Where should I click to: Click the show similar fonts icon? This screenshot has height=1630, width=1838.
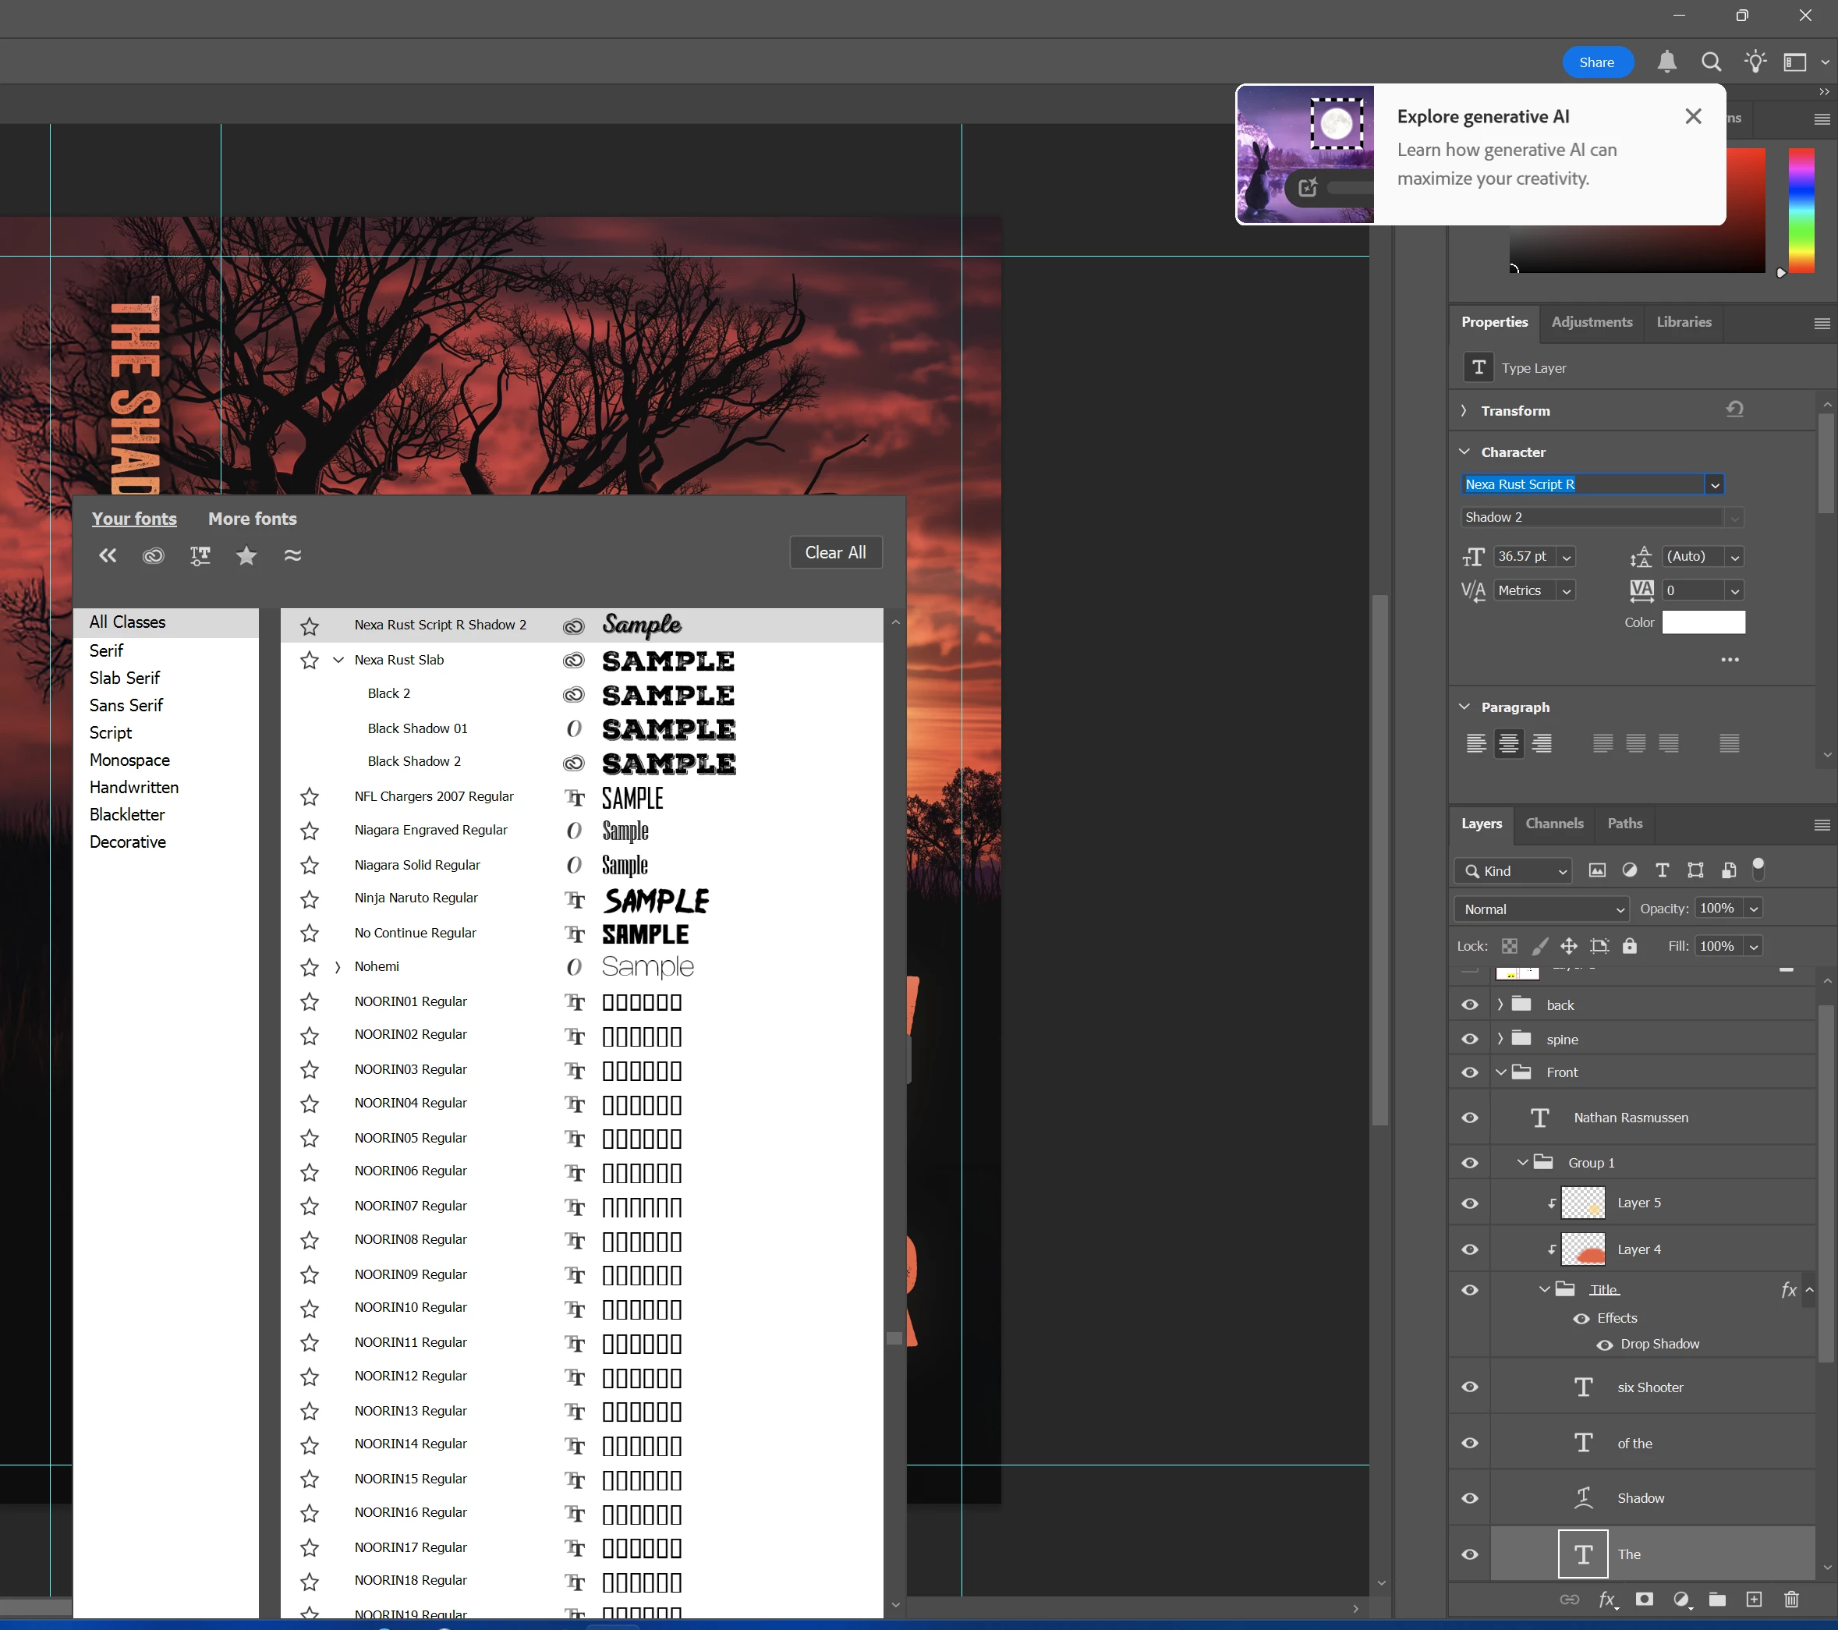click(x=292, y=556)
